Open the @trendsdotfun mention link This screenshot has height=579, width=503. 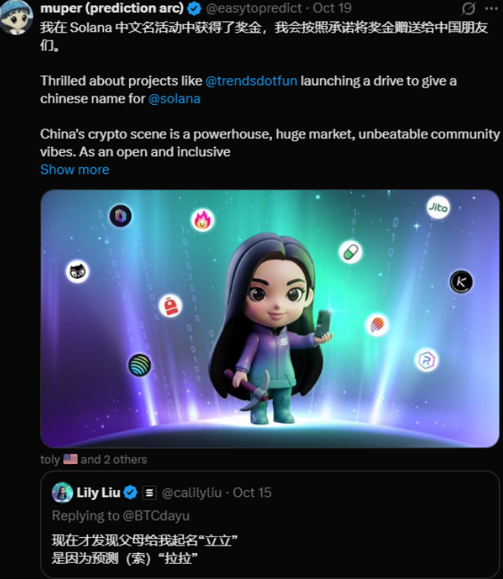[x=251, y=81]
